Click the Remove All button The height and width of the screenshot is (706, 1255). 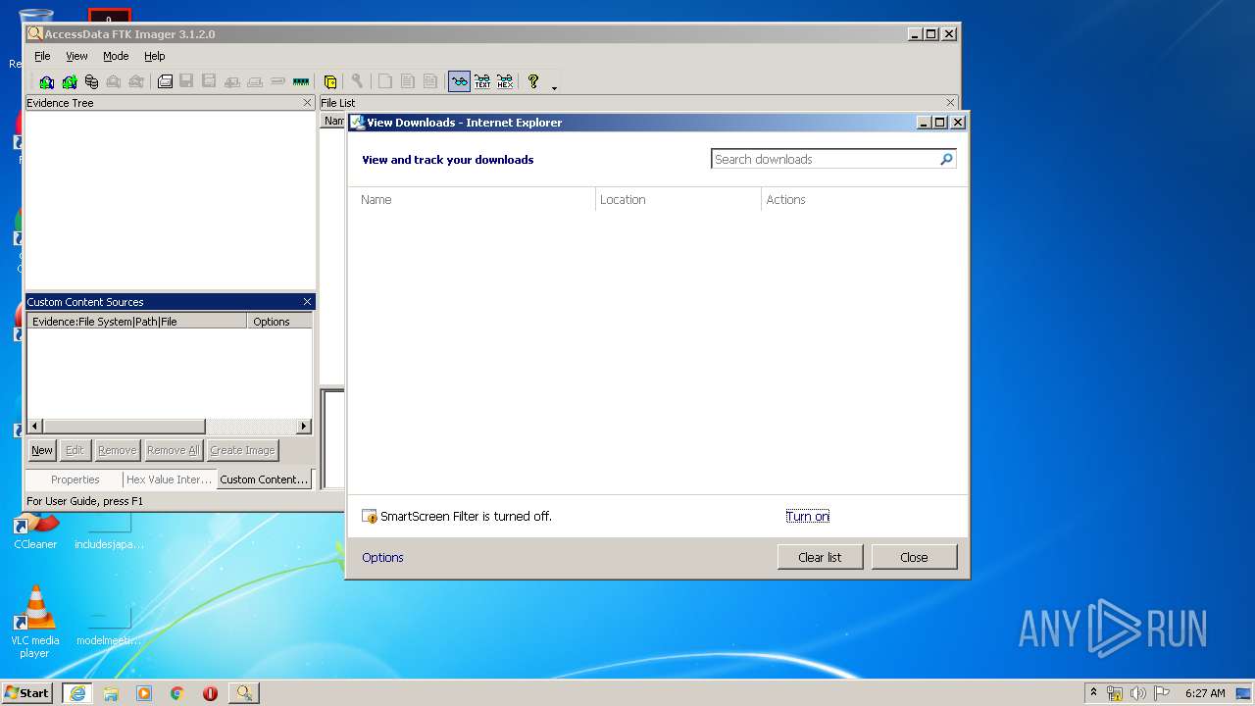174,450
